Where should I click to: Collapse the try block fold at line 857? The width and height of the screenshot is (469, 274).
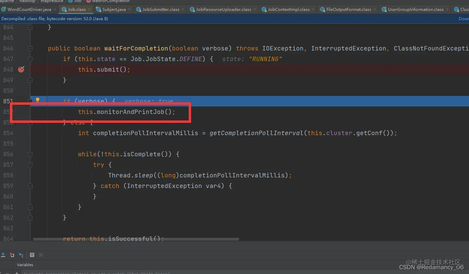[x=30, y=164]
